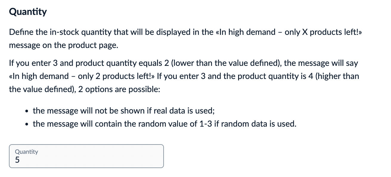Viewport: 391px width, 177px height.
Task: Click the phrase "message on the product page."
Action: [63, 45]
